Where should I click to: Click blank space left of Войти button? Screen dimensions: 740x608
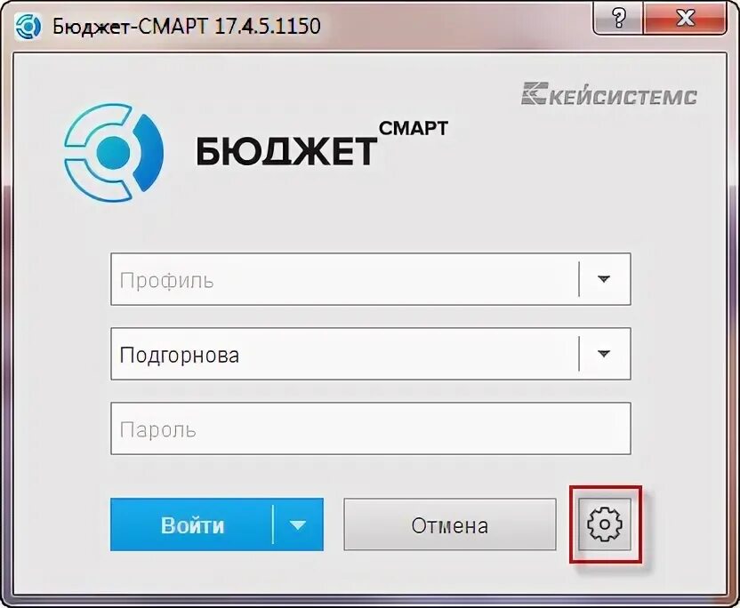(61, 524)
